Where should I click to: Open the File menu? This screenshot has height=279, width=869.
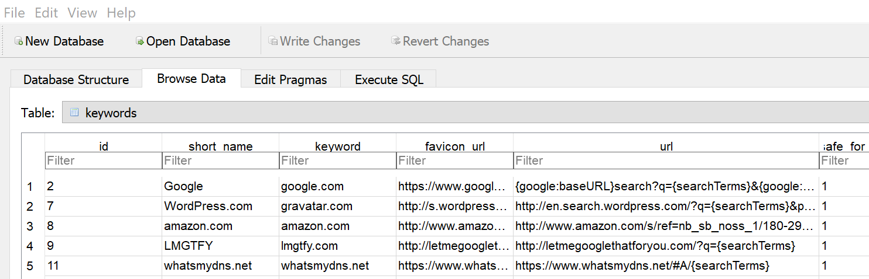(14, 13)
